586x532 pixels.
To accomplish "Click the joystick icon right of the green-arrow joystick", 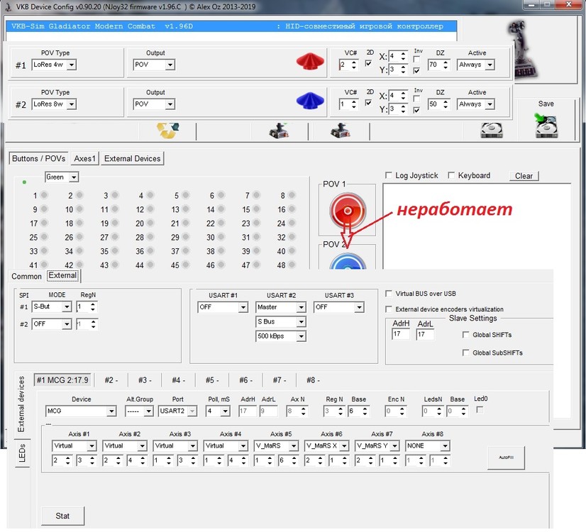I will [340, 131].
